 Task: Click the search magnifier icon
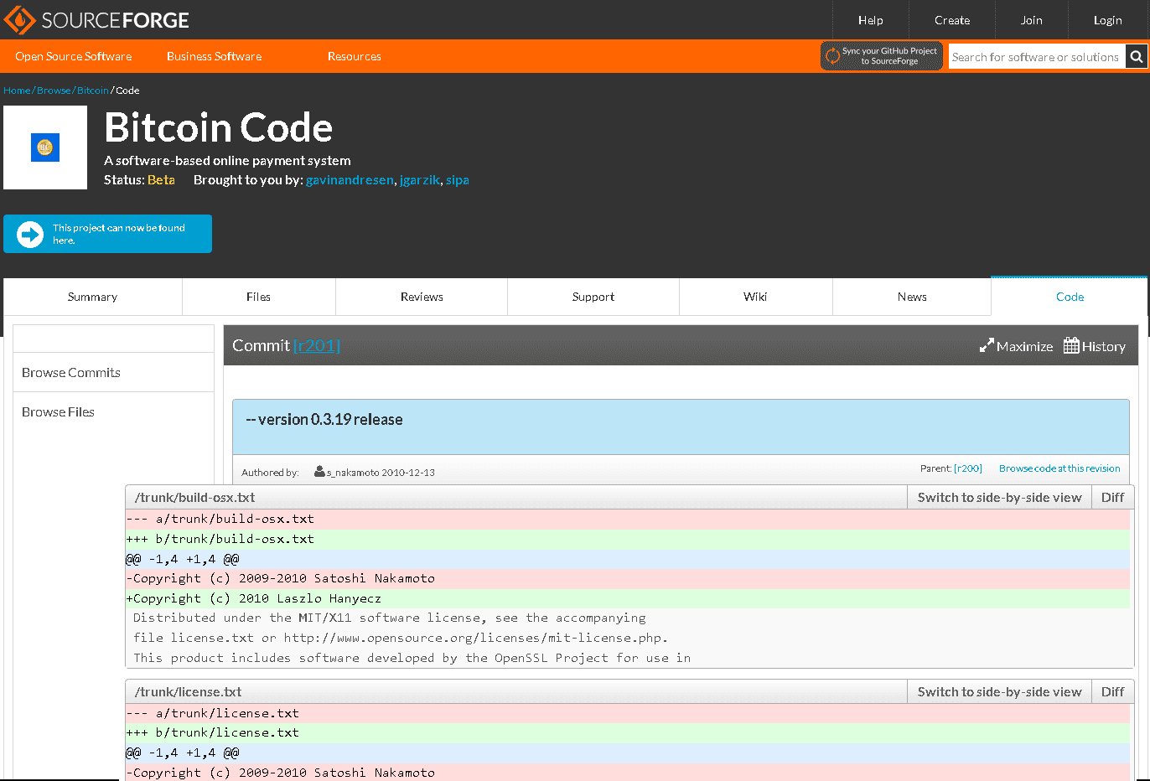(1136, 57)
